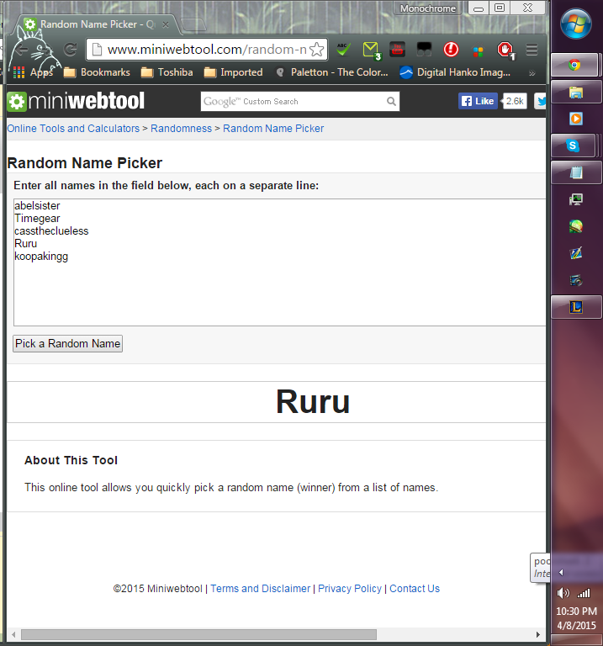
Task: Expand the Bookmarks folder in the bookmarks bar
Action: point(98,72)
